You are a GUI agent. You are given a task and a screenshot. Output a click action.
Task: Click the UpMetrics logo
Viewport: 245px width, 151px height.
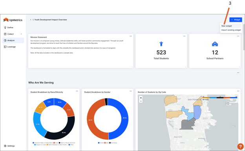13,20
